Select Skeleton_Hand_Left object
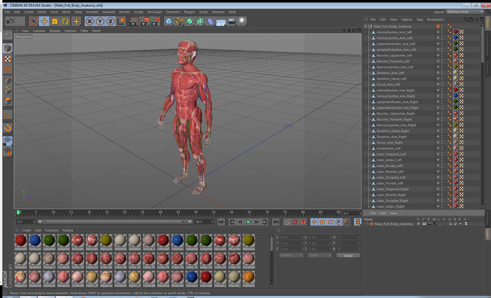This screenshot has width=491, height=298. (391, 79)
